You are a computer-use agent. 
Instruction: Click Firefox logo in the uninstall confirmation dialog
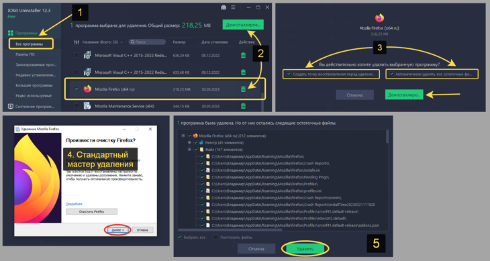coord(379,18)
